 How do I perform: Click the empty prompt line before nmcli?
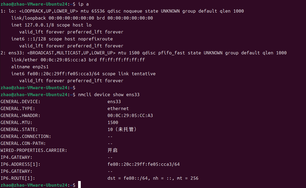pos(38,88)
